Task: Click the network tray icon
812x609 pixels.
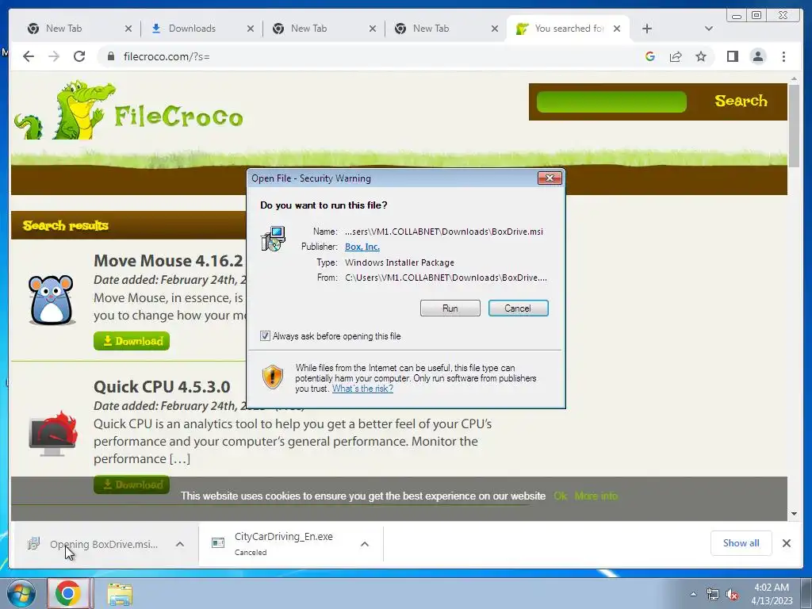Action: coord(712,595)
